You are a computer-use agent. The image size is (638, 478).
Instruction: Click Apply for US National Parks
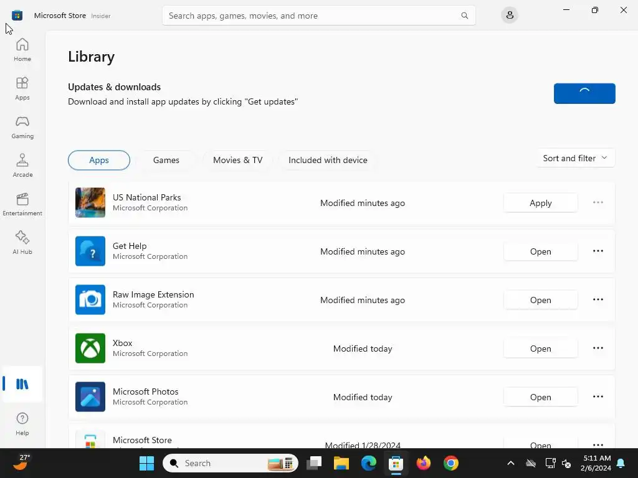540,203
